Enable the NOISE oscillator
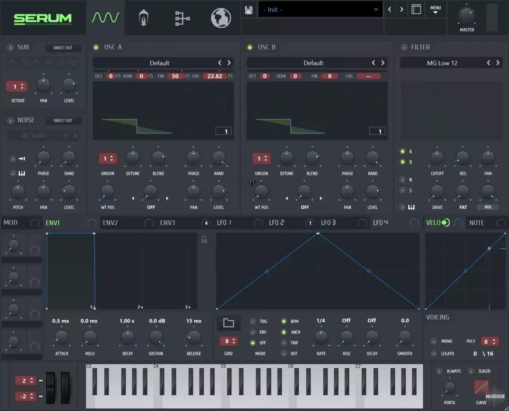Image resolution: width=509 pixels, height=411 pixels. 11,120
